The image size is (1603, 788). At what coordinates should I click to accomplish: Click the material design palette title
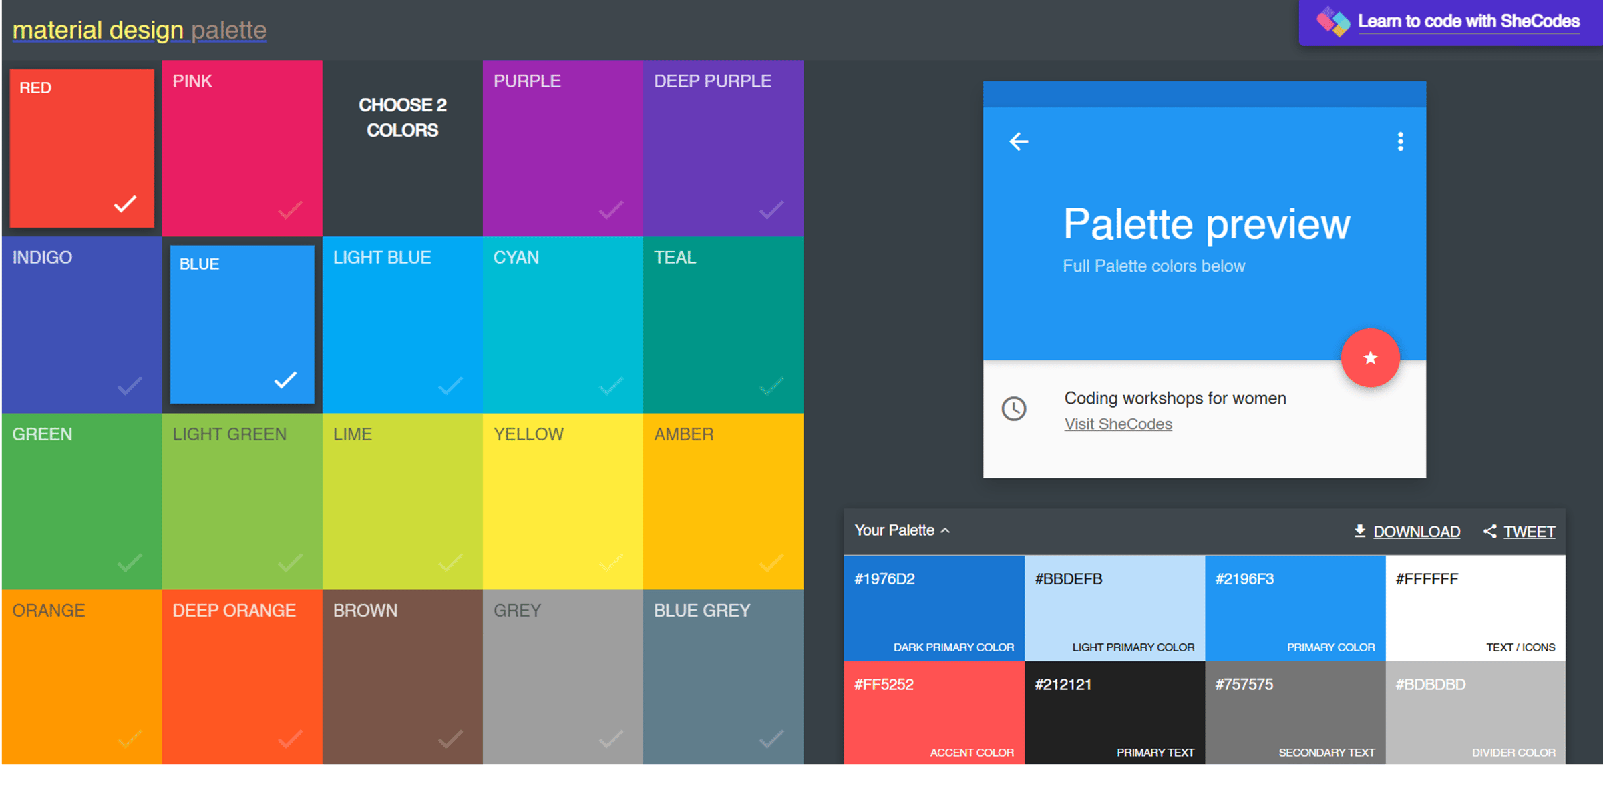pyautogui.click(x=139, y=30)
